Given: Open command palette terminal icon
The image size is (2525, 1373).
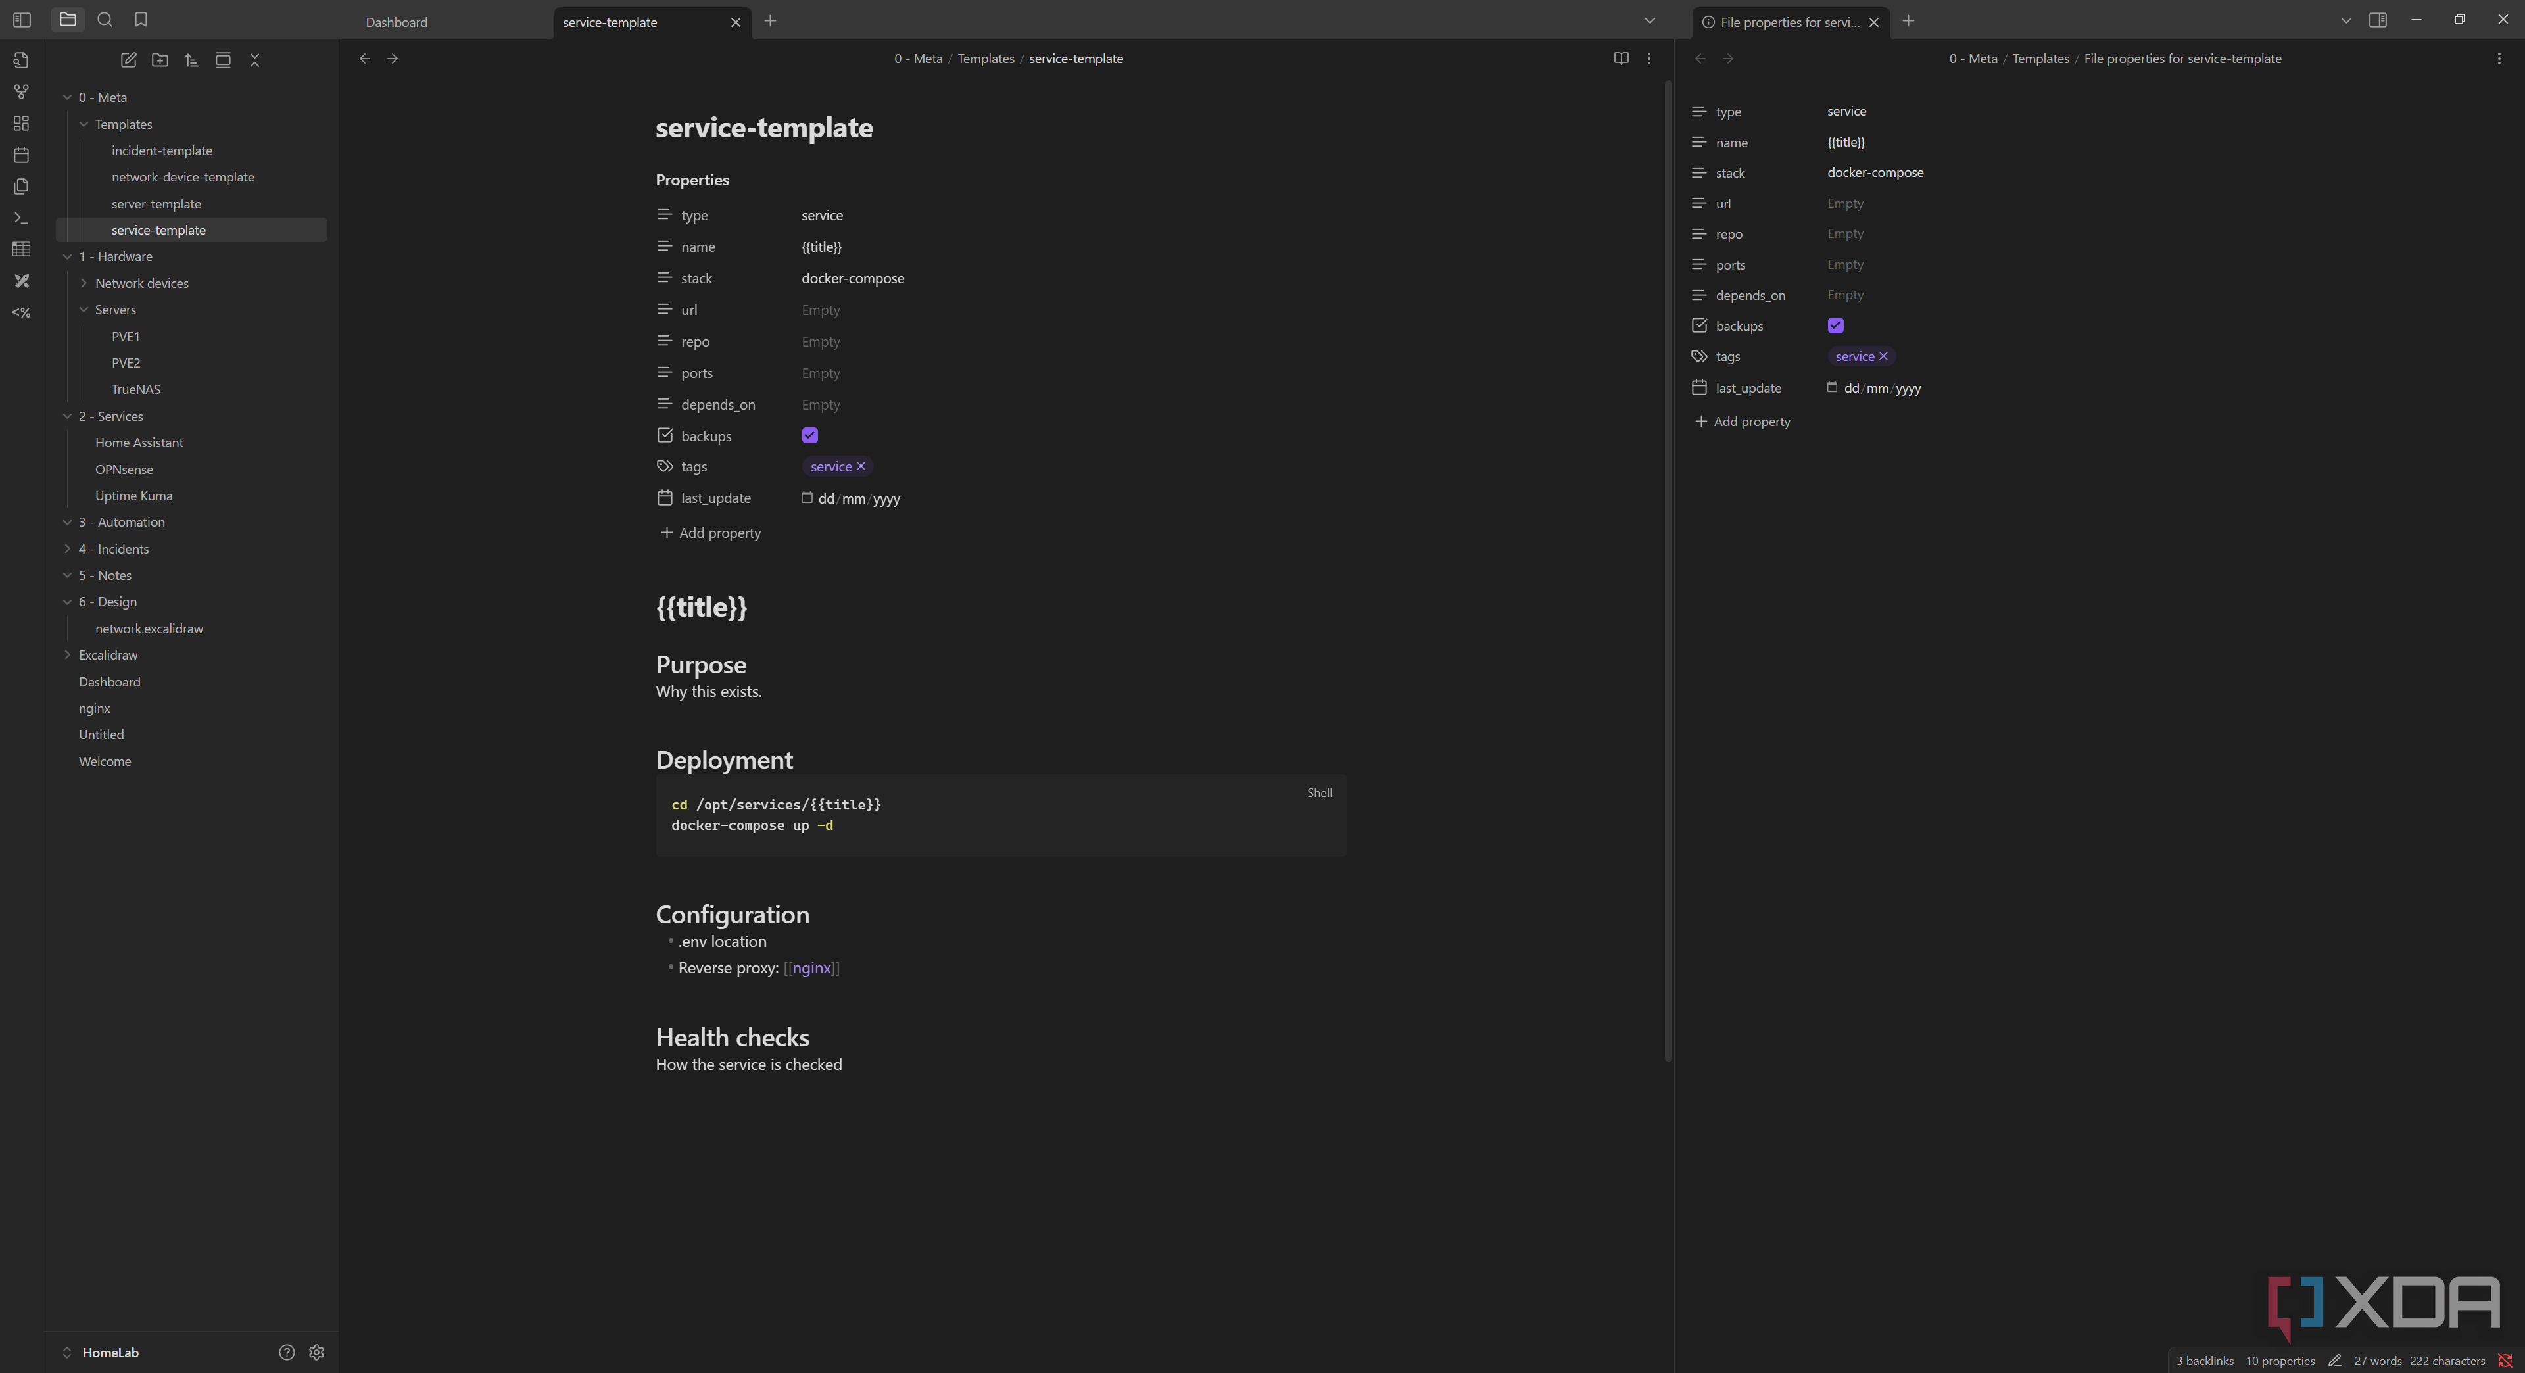Looking at the screenshot, I should pyautogui.click(x=22, y=218).
